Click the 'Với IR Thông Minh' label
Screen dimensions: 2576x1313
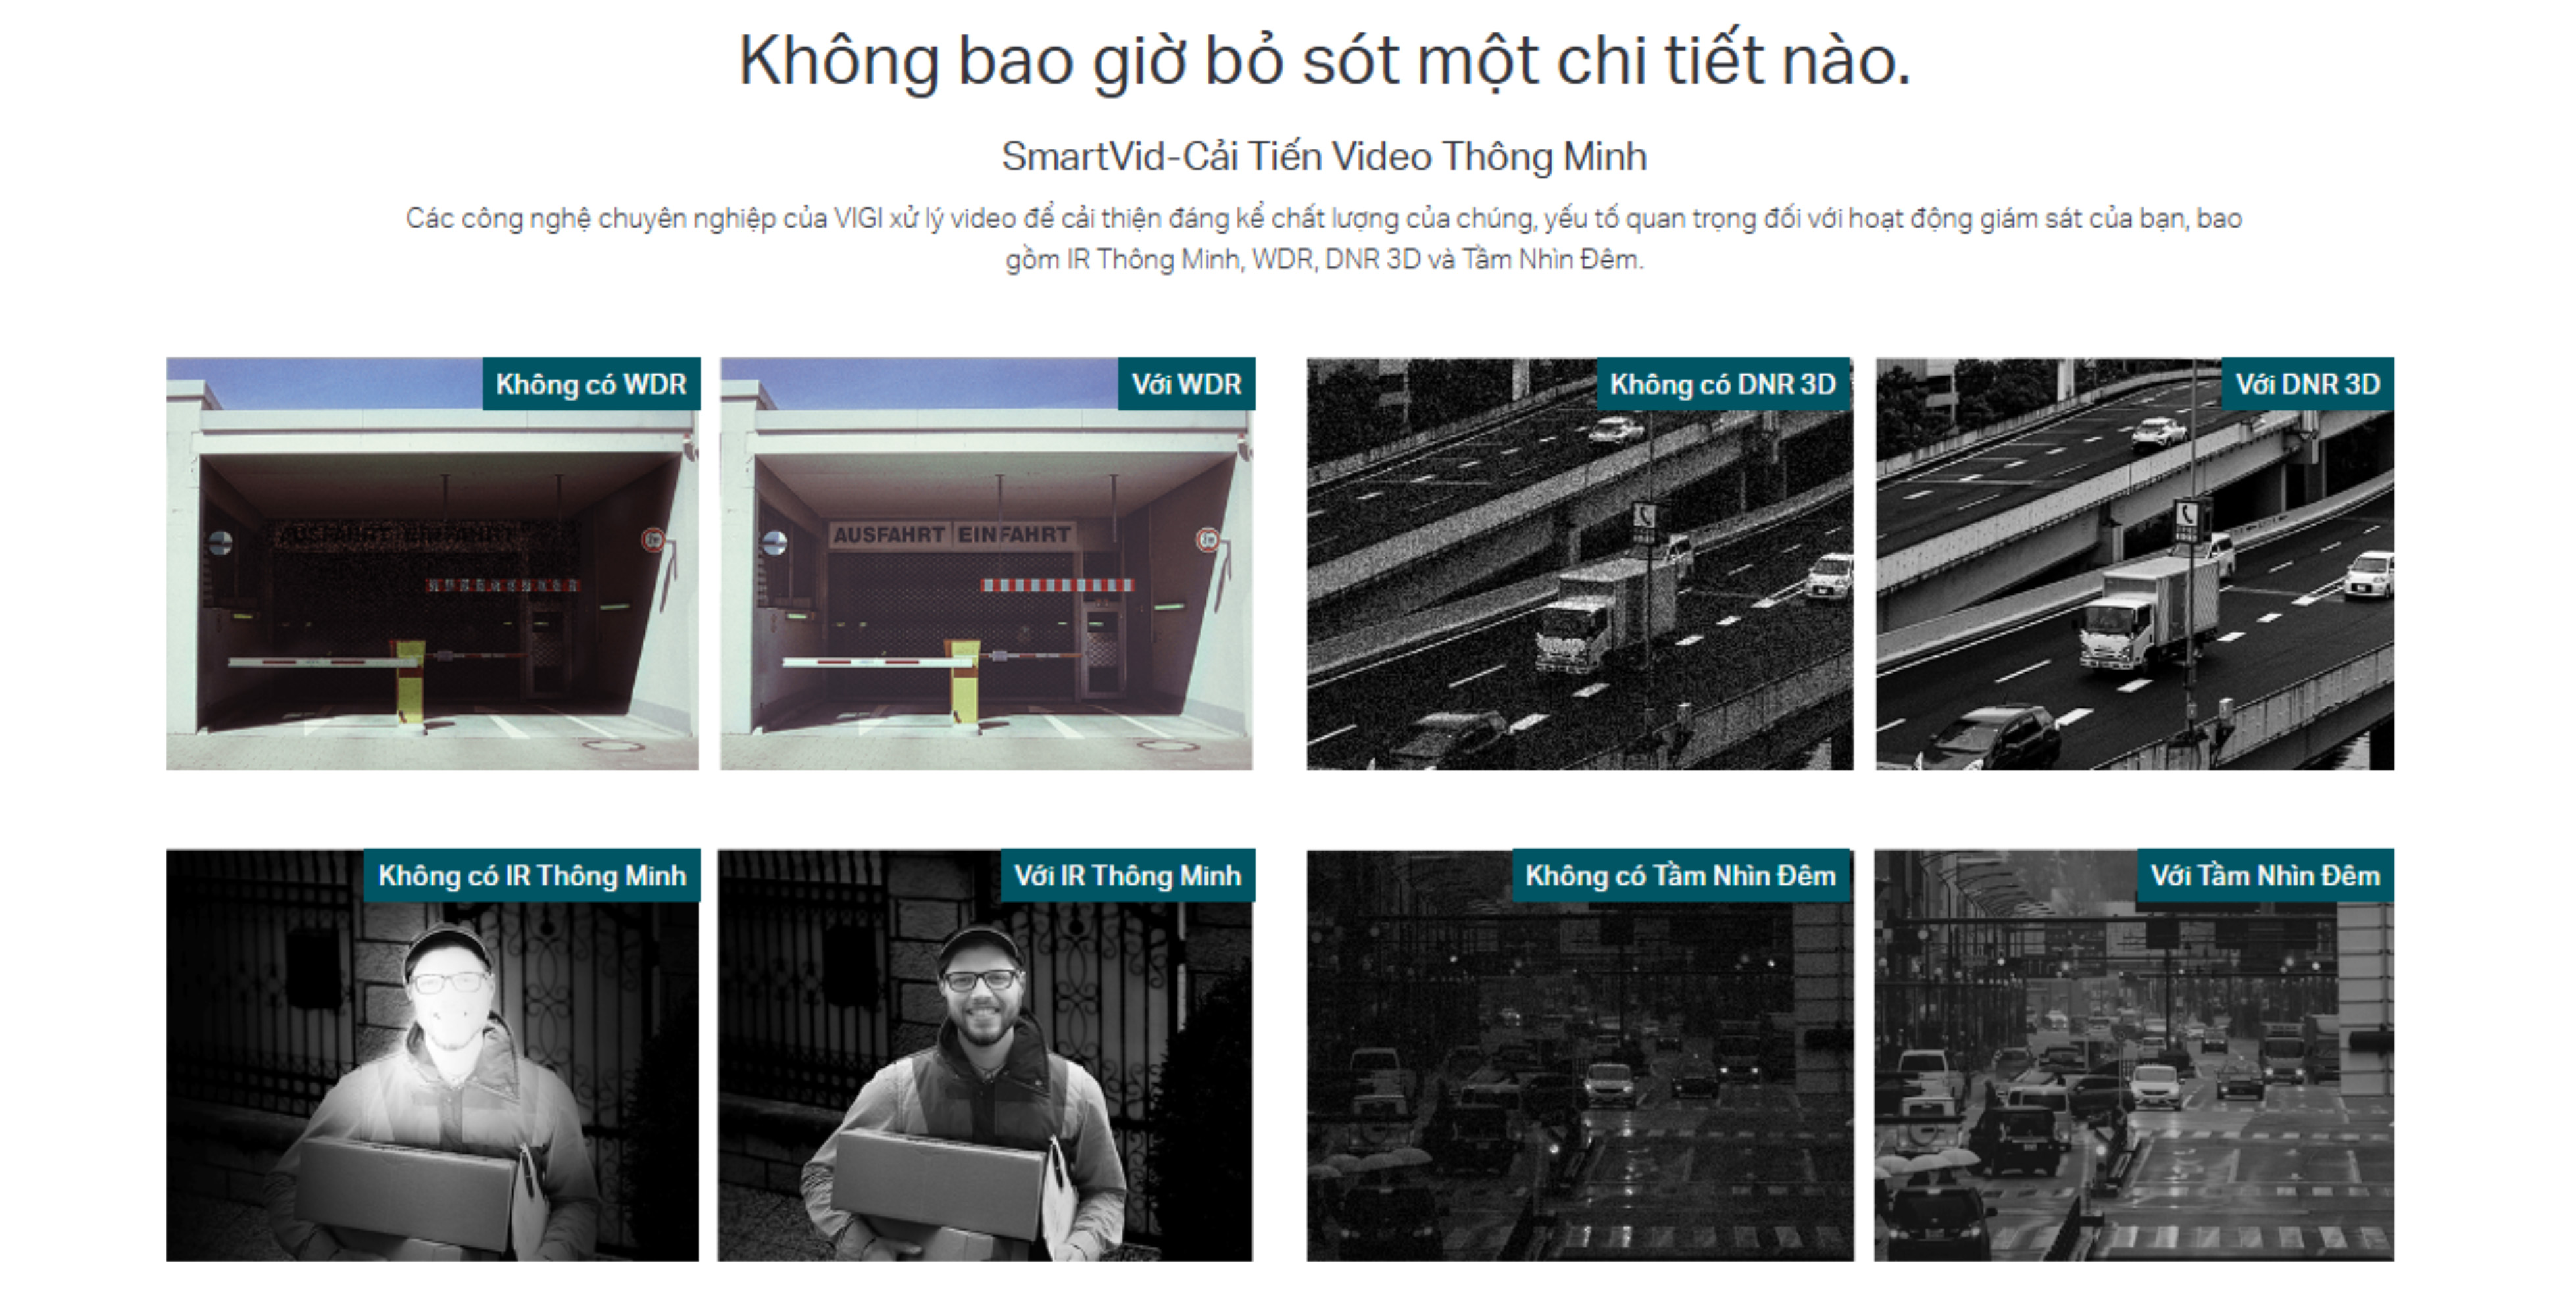[1127, 876]
